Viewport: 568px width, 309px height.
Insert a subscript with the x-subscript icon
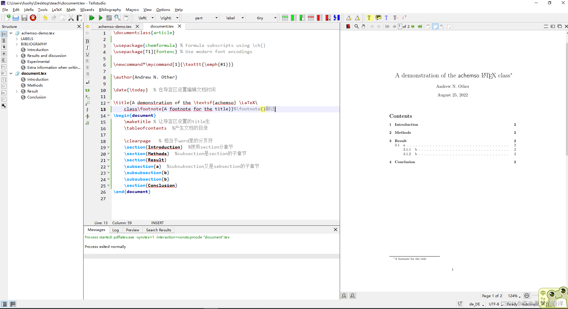click(87, 97)
